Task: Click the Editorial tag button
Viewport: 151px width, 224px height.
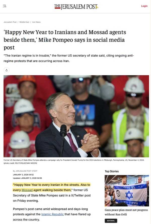Action: (x=111, y=221)
